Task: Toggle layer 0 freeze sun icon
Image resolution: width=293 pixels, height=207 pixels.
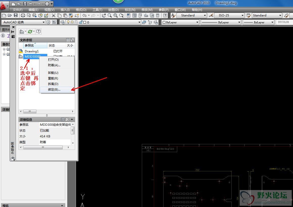Action: click(72, 22)
